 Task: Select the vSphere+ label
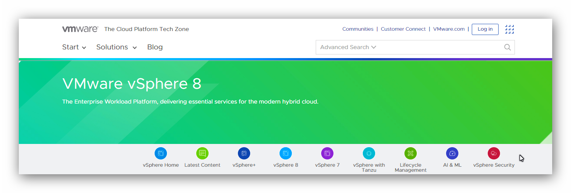(244, 165)
